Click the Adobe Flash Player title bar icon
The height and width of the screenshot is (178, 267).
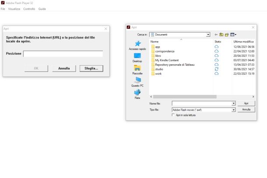point(3,3)
